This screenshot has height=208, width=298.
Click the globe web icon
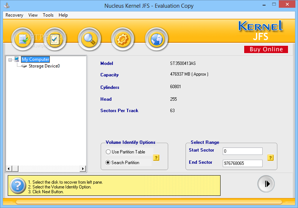point(156,39)
